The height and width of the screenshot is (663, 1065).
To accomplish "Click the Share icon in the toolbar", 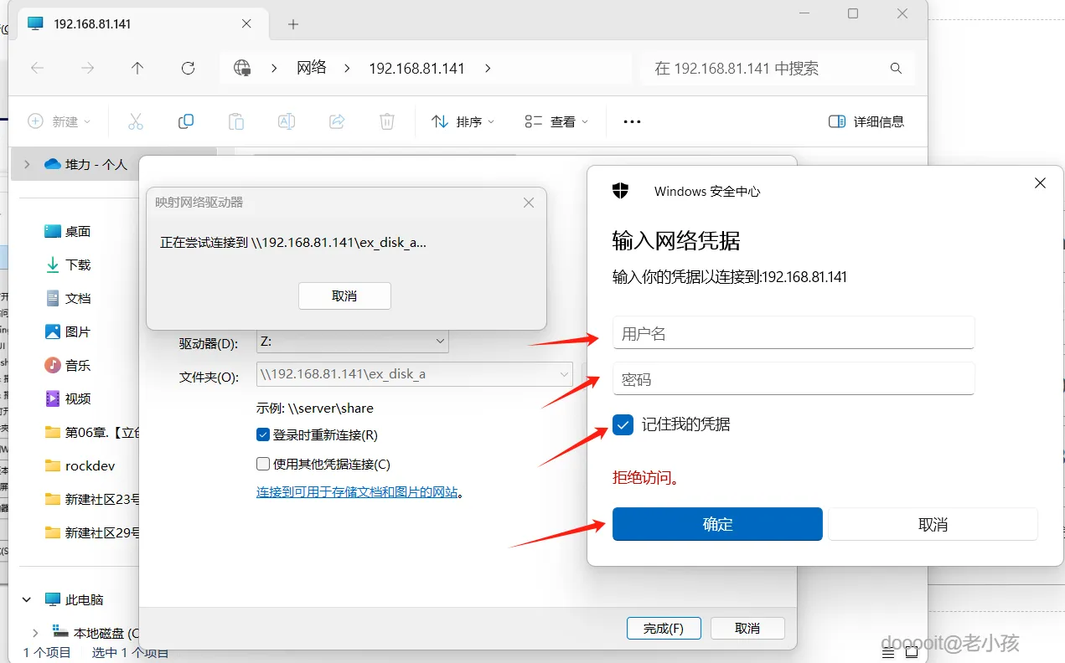I will click(336, 121).
